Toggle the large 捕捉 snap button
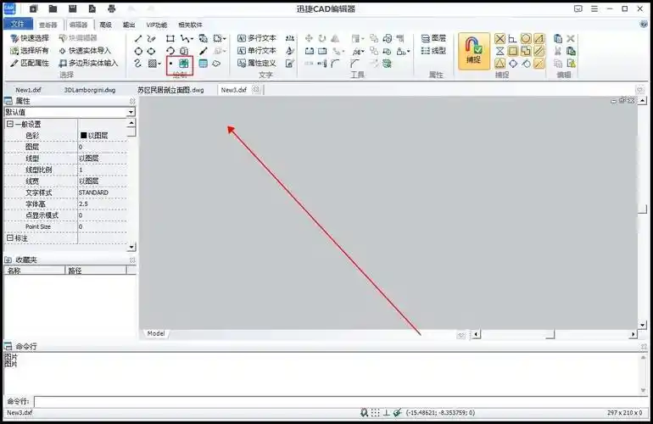 [x=474, y=51]
